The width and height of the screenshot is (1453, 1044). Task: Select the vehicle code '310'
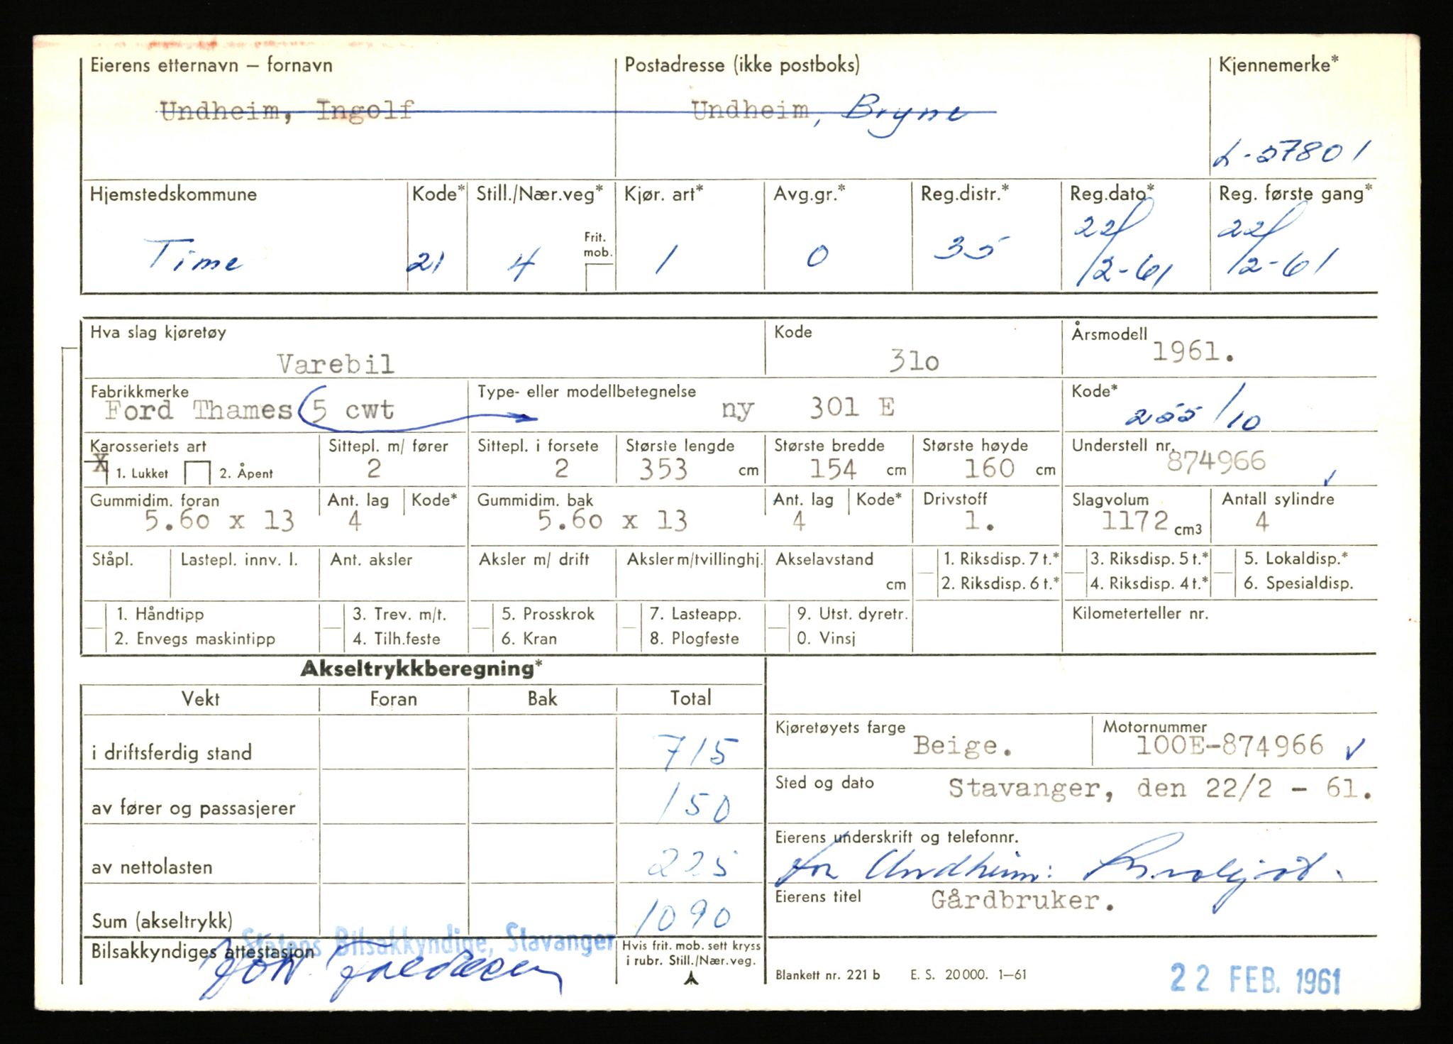[914, 362]
